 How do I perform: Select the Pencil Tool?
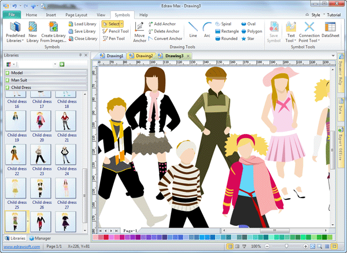click(115, 31)
